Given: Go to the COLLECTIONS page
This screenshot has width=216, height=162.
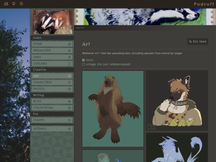Looking at the screenshot, I should [52, 108].
